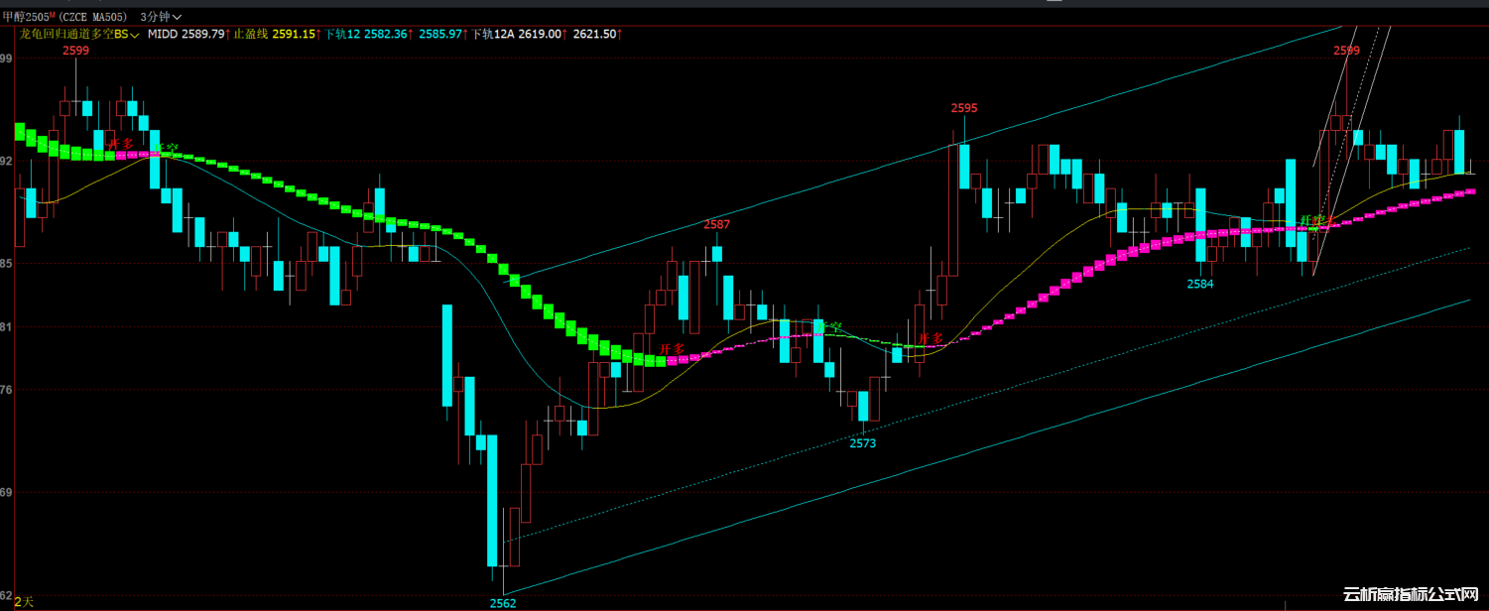Screen dimensions: 1489x611
Task: Click the 2599 label under the indicator legend
Action: coord(75,50)
